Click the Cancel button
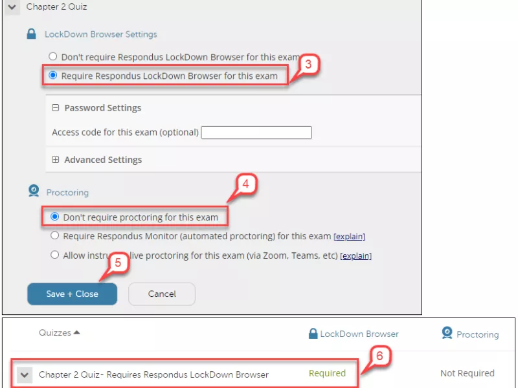The width and height of the screenshot is (518, 388). pyautogui.click(x=162, y=294)
